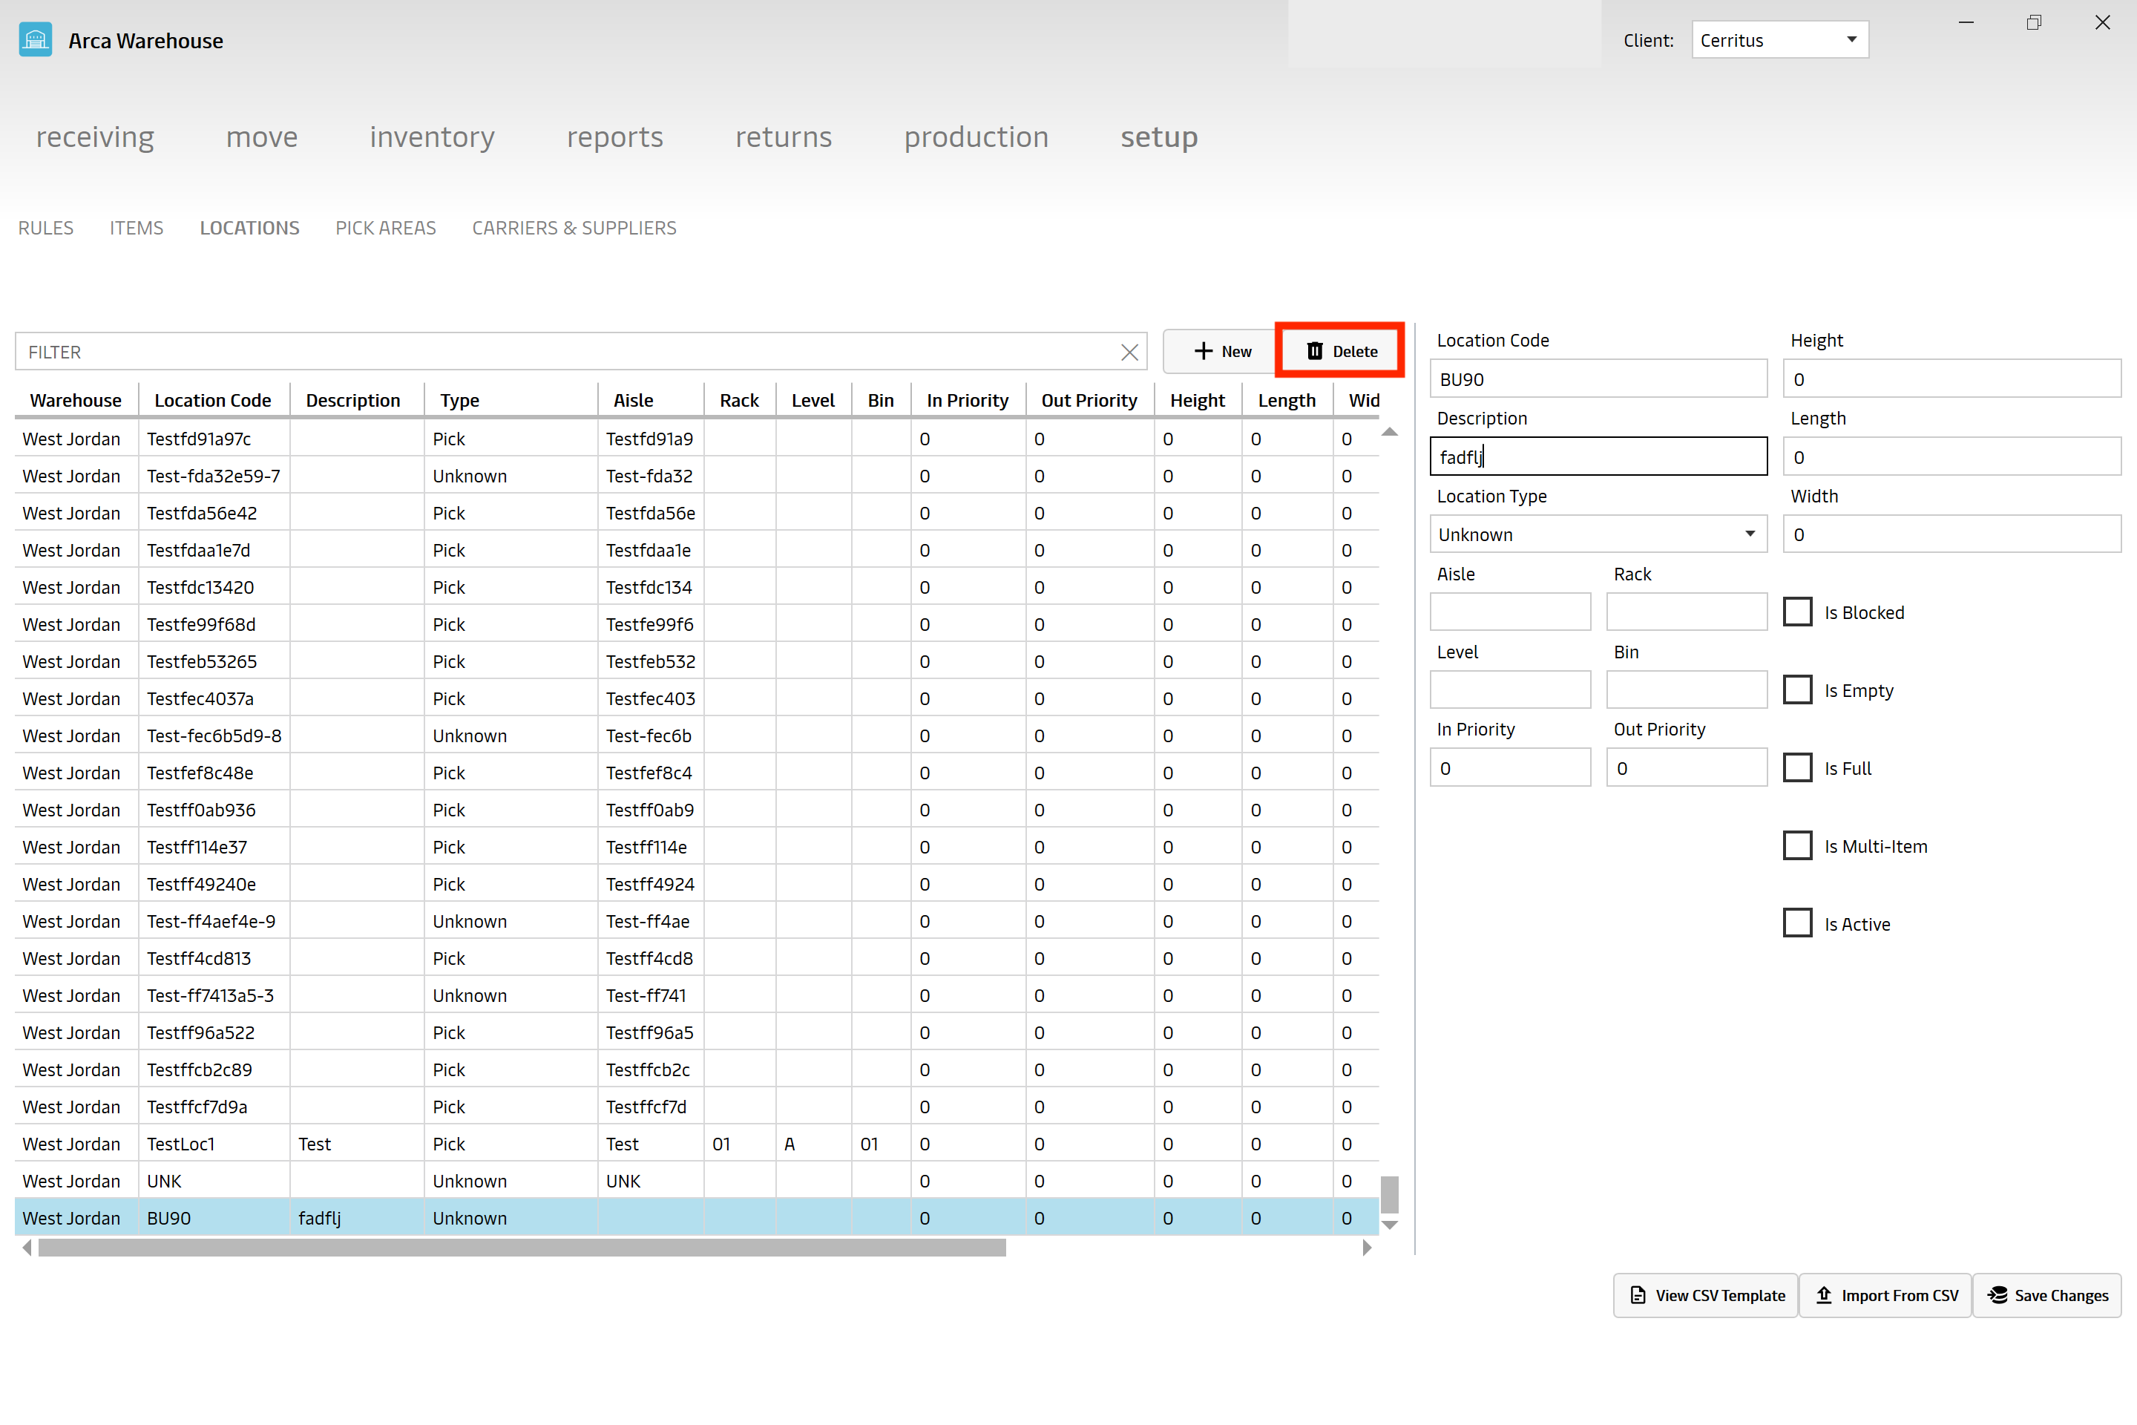Click the In Priority input field

pos(1510,768)
